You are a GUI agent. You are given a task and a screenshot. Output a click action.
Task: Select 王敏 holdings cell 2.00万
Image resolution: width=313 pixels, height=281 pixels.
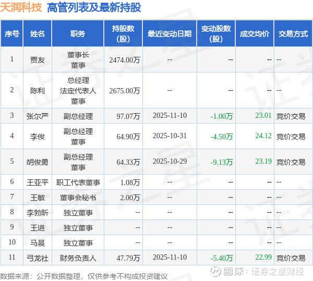point(130,198)
